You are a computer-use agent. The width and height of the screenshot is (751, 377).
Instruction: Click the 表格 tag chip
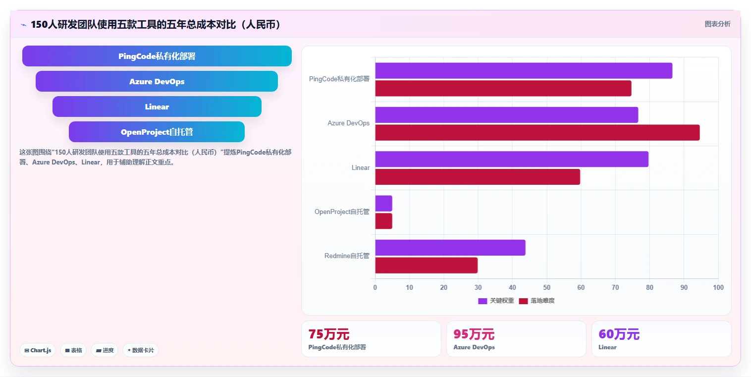[73, 350]
